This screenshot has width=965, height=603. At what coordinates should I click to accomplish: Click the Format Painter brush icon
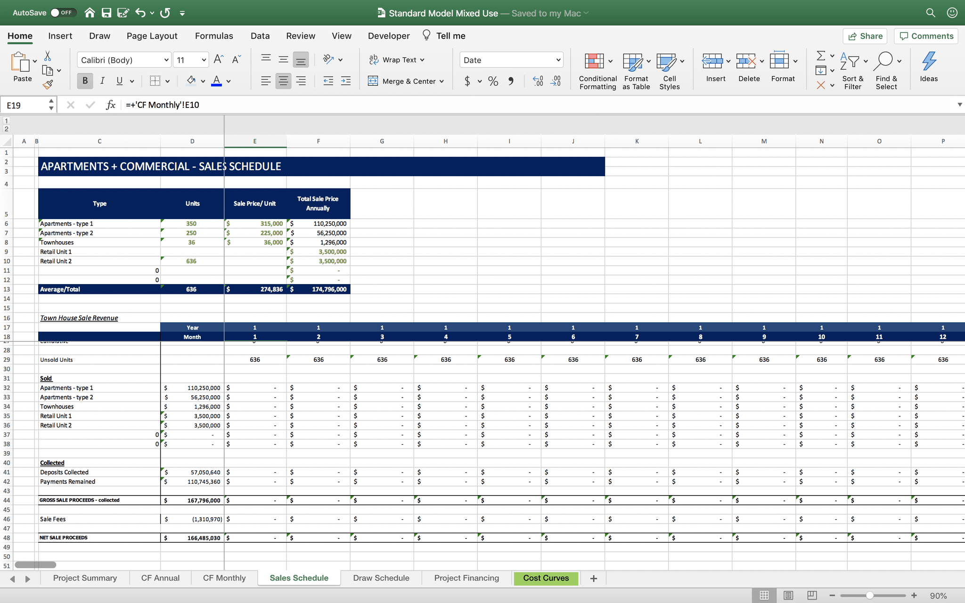point(48,84)
